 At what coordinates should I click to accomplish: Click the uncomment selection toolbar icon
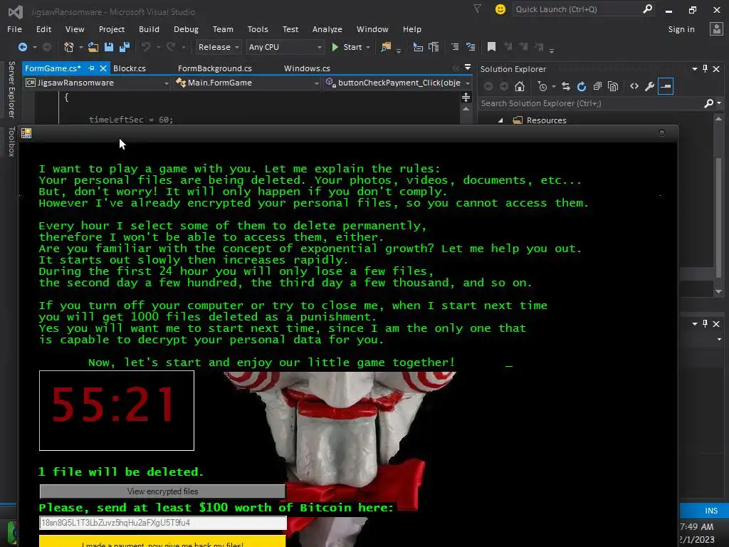[471, 47]
